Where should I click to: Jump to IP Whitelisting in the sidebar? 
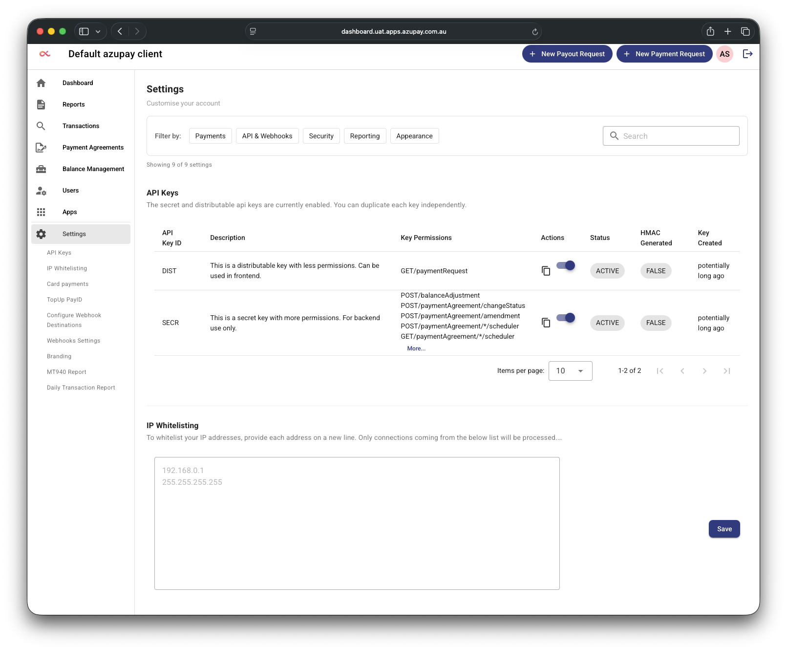(67, 268)
